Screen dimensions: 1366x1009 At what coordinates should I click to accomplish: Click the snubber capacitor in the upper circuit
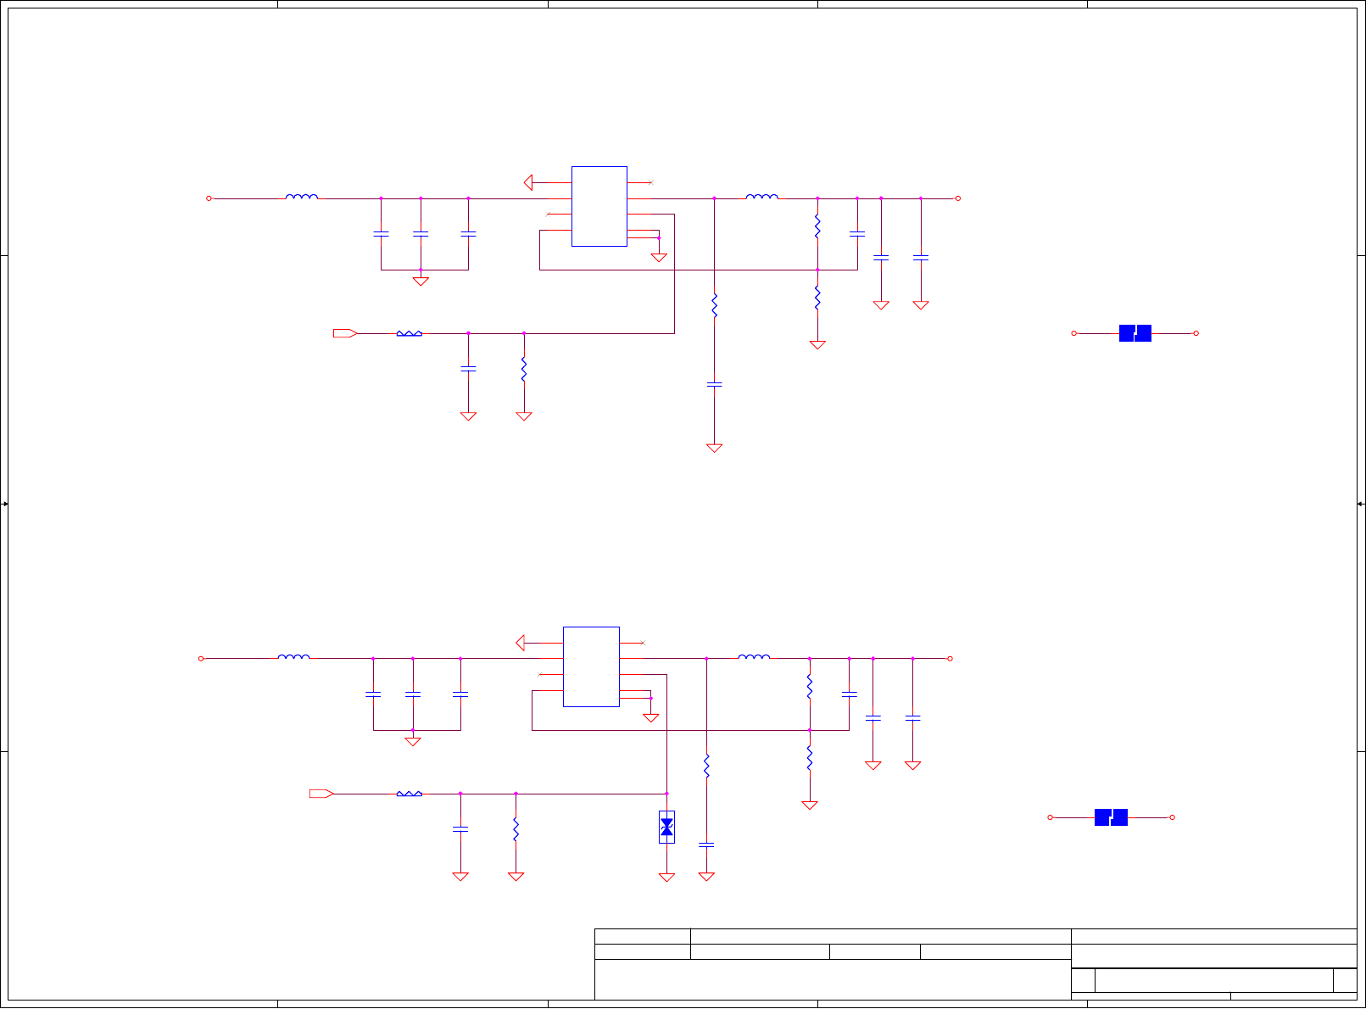point(714,384)
